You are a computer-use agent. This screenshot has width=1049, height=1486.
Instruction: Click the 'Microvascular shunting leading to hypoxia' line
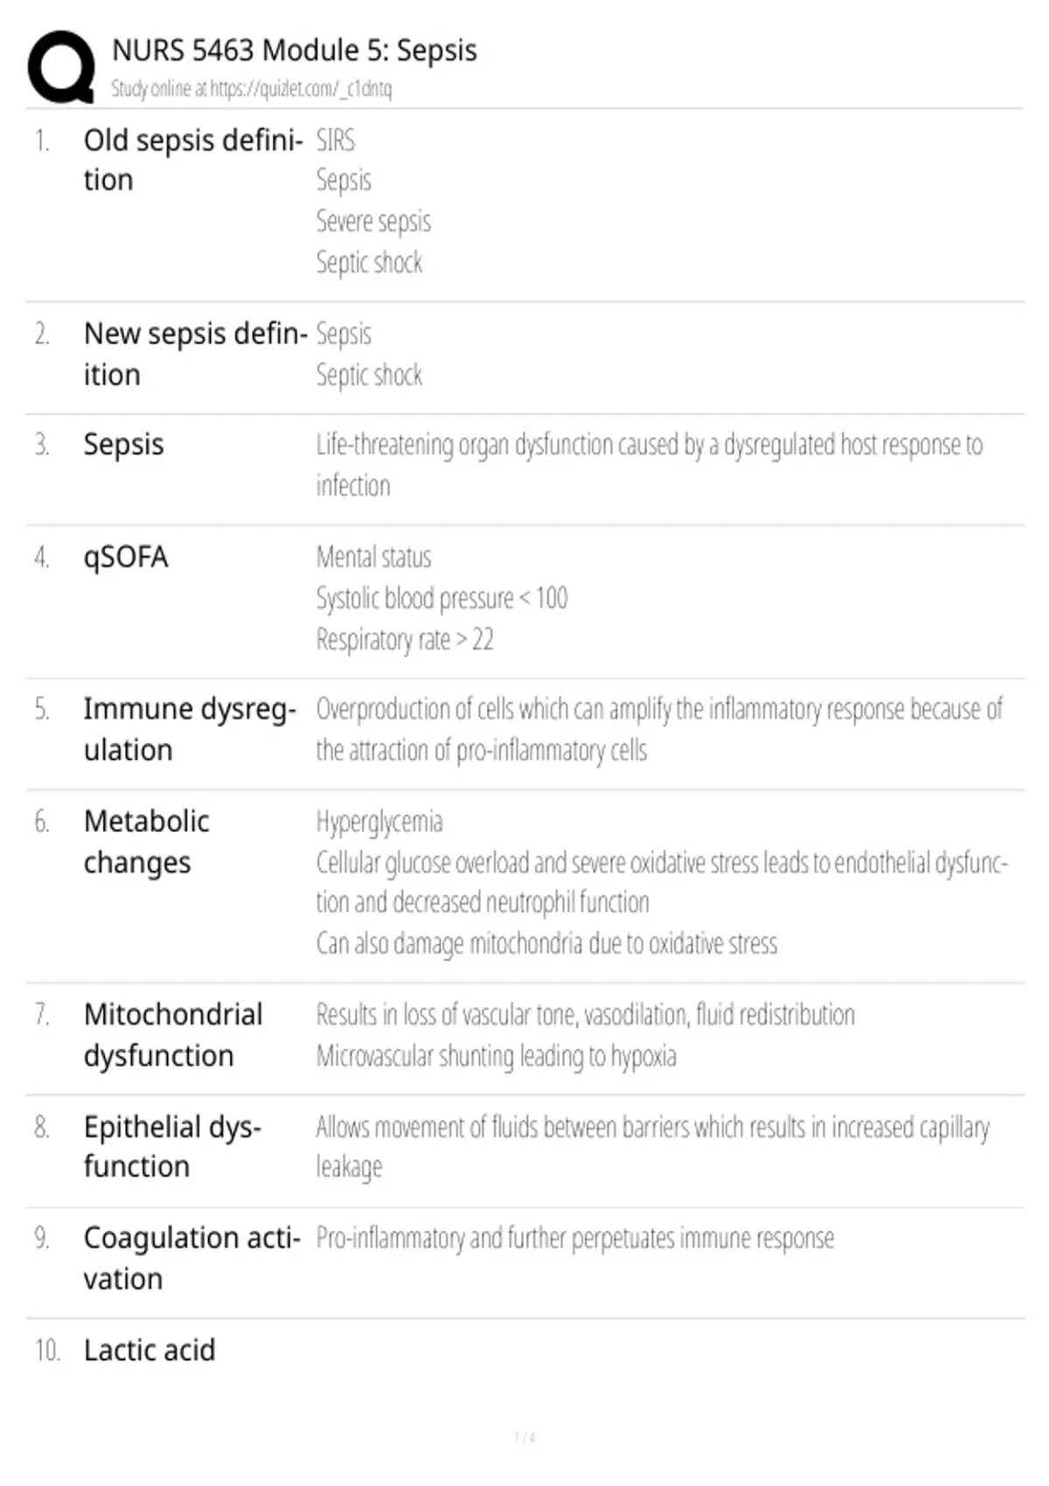point(496,1055)
